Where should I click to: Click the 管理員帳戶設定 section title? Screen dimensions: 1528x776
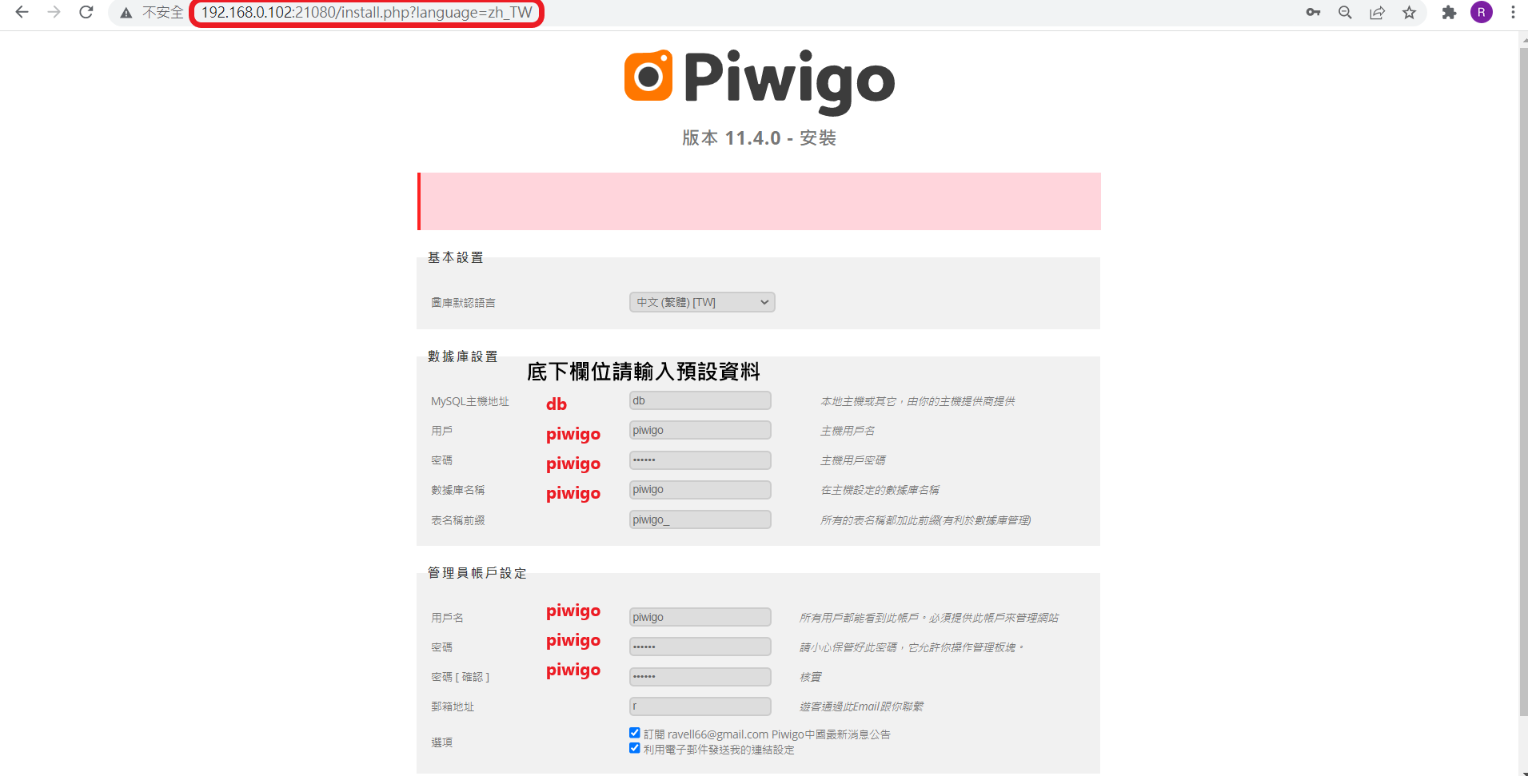coord(477,573)
